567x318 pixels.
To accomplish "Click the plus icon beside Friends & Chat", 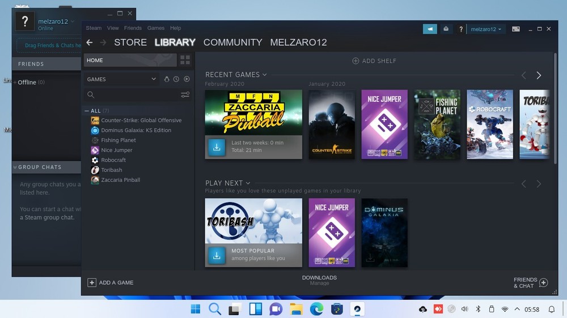I will click(543, 282).
